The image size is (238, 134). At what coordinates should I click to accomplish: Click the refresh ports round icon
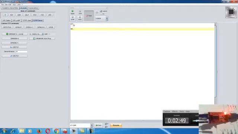coord(97,12)
